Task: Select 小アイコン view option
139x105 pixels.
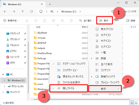Action: (105, 47)
